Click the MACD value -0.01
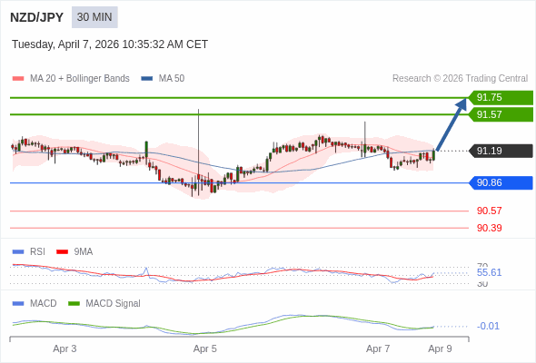The image size is (536, 363). click(488, 326)
